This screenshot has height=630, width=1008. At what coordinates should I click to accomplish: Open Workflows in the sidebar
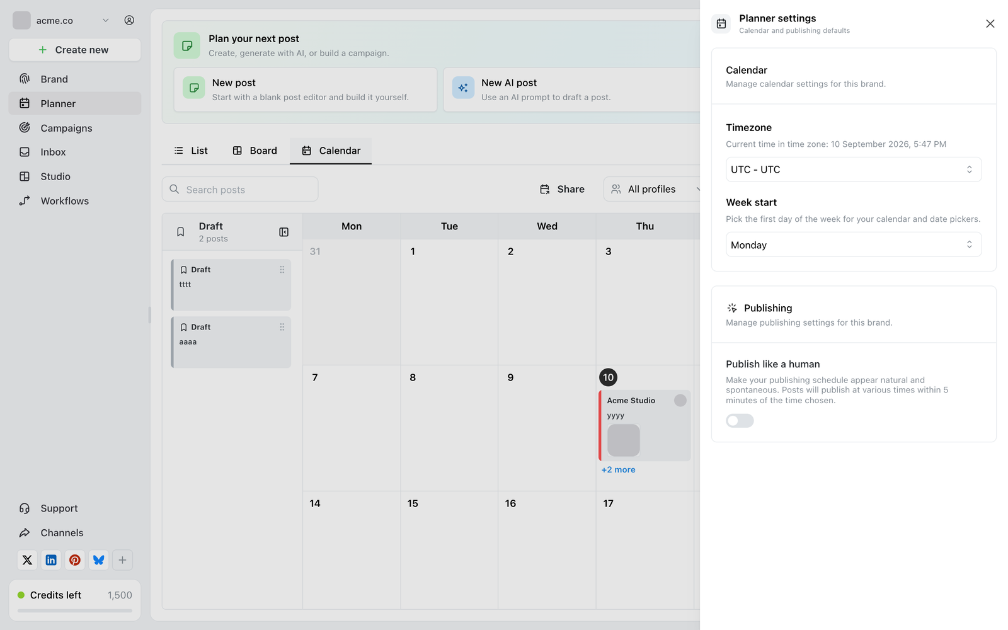(74, 201)
